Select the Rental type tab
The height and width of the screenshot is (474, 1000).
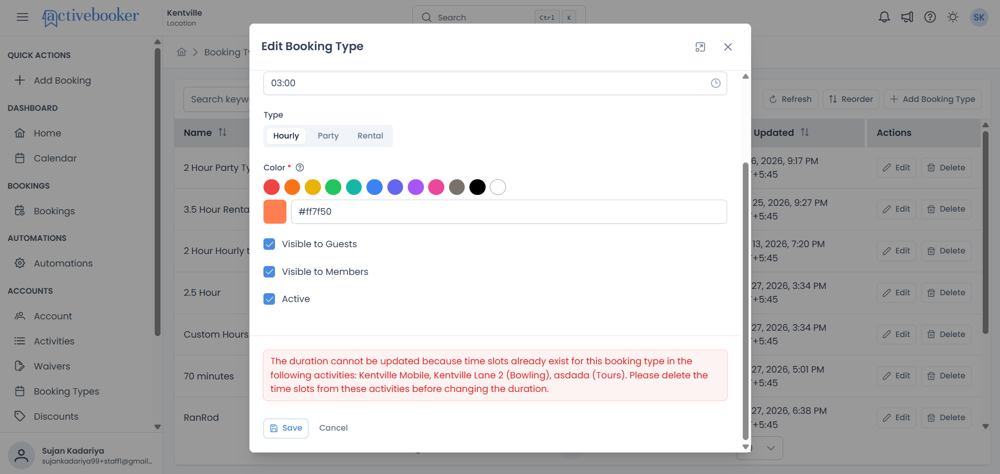[x=370, y=136]
